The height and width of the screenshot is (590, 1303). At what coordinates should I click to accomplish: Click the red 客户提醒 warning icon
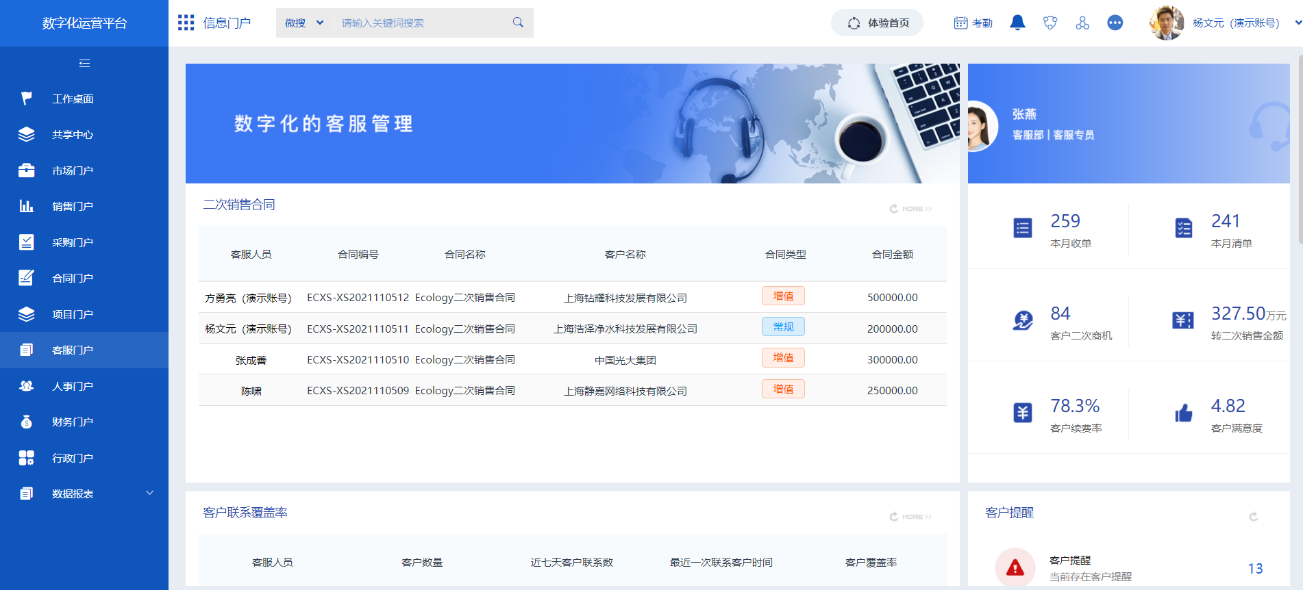(x=1015, y=567)
